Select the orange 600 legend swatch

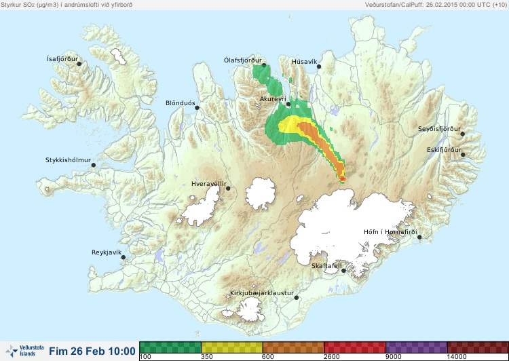pos(293,347)
